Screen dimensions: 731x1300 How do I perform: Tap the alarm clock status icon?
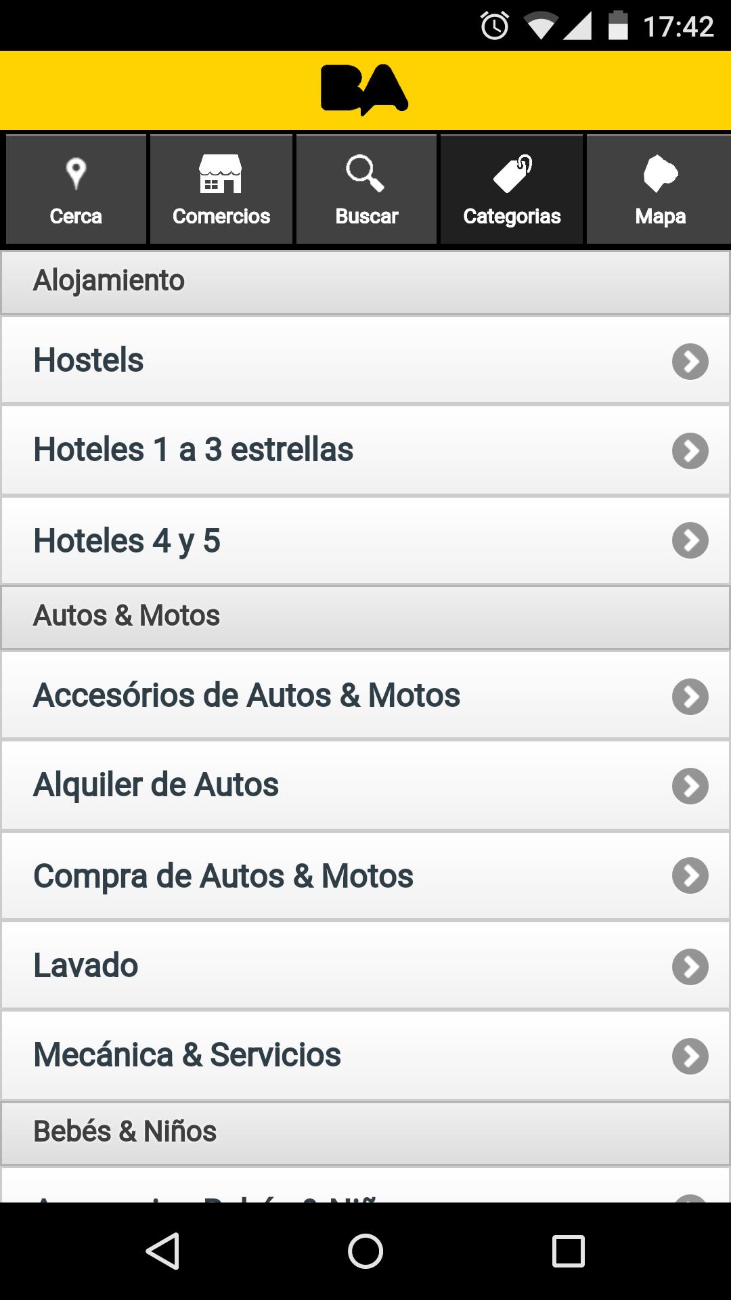[x=495, y=26]
